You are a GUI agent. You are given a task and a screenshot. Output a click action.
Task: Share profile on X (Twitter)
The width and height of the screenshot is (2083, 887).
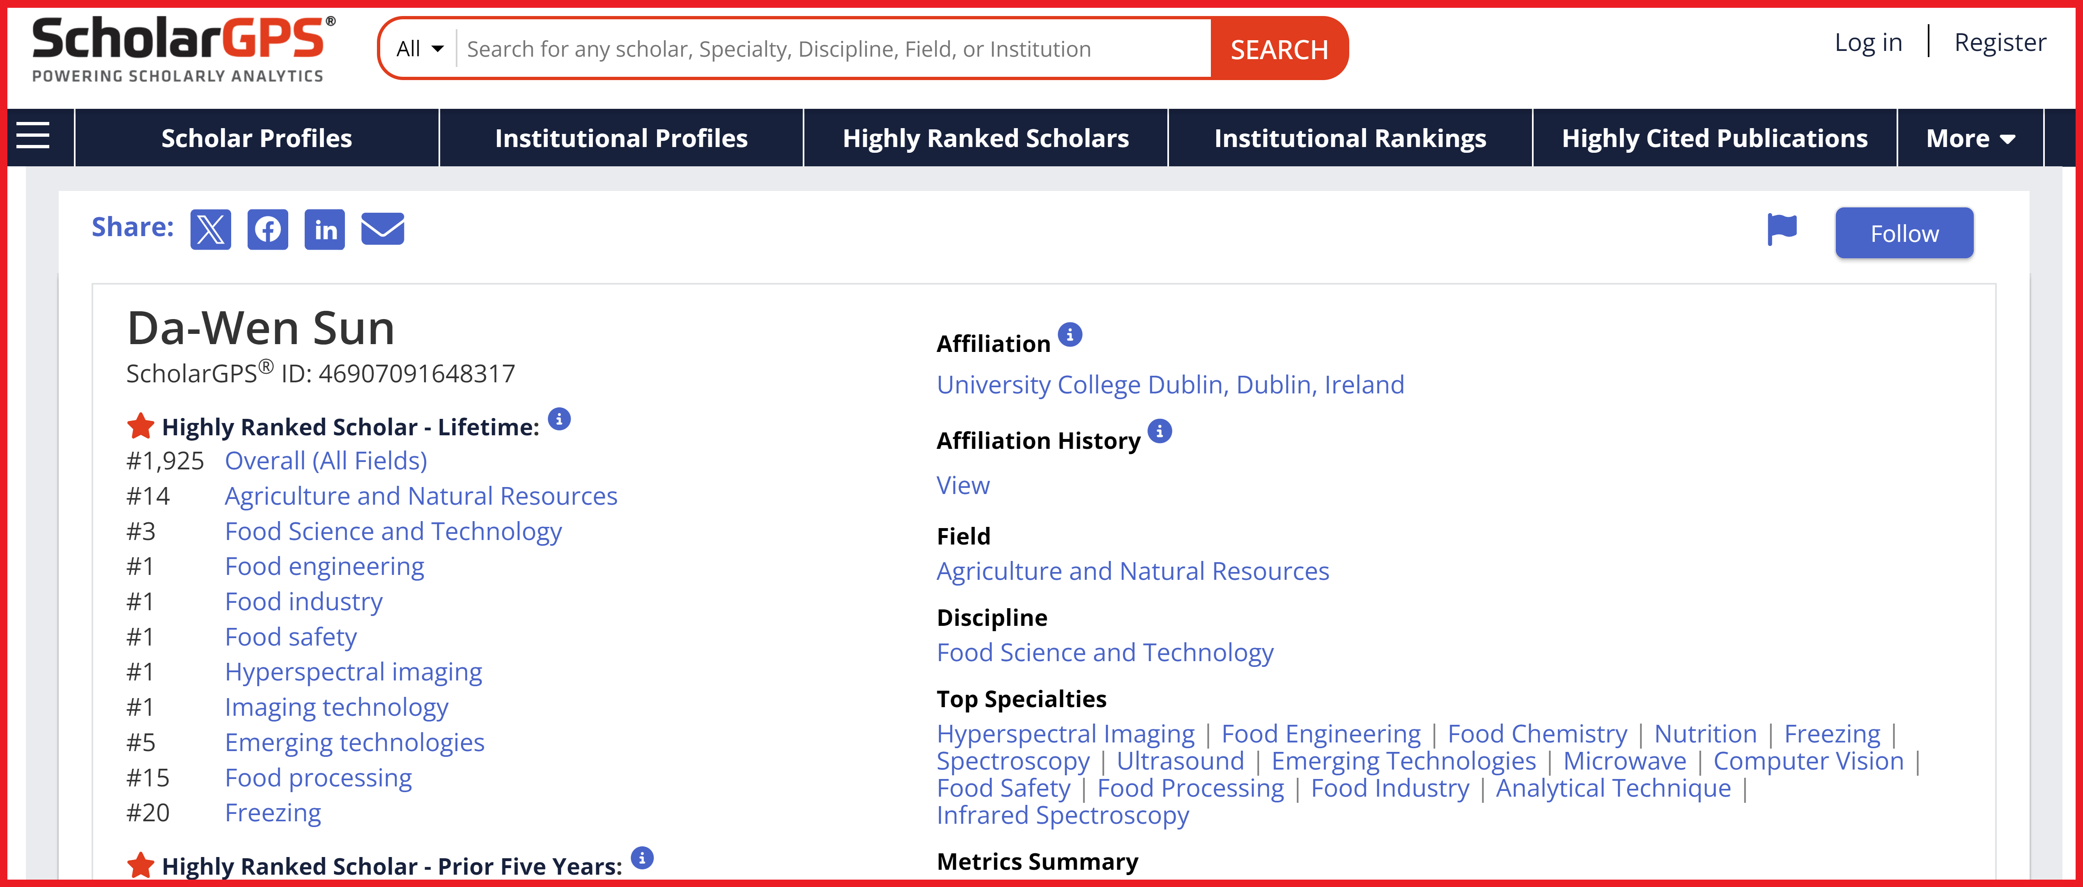pos(210,230)
